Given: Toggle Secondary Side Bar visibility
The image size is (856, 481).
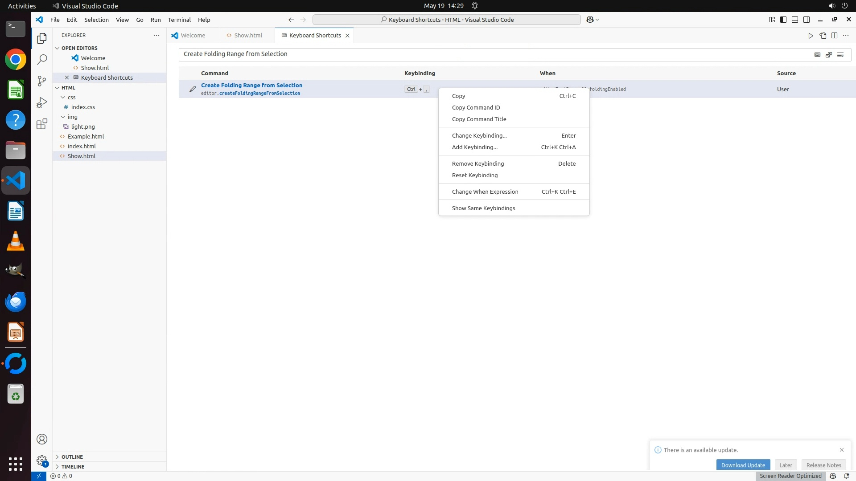Looking at the screenshot, I should 807,20.
